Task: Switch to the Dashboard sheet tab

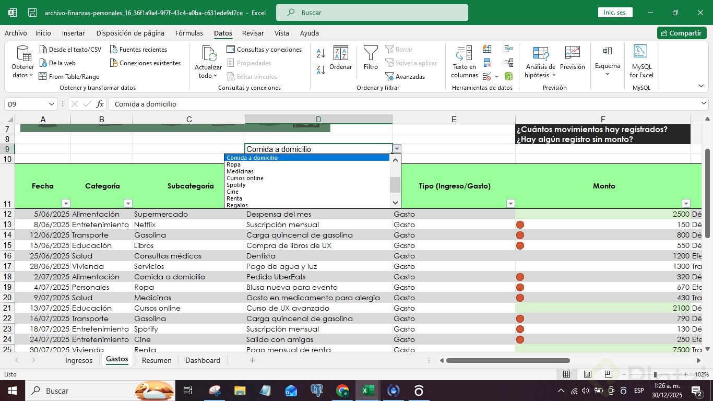Action: click(x=203, y=360)
